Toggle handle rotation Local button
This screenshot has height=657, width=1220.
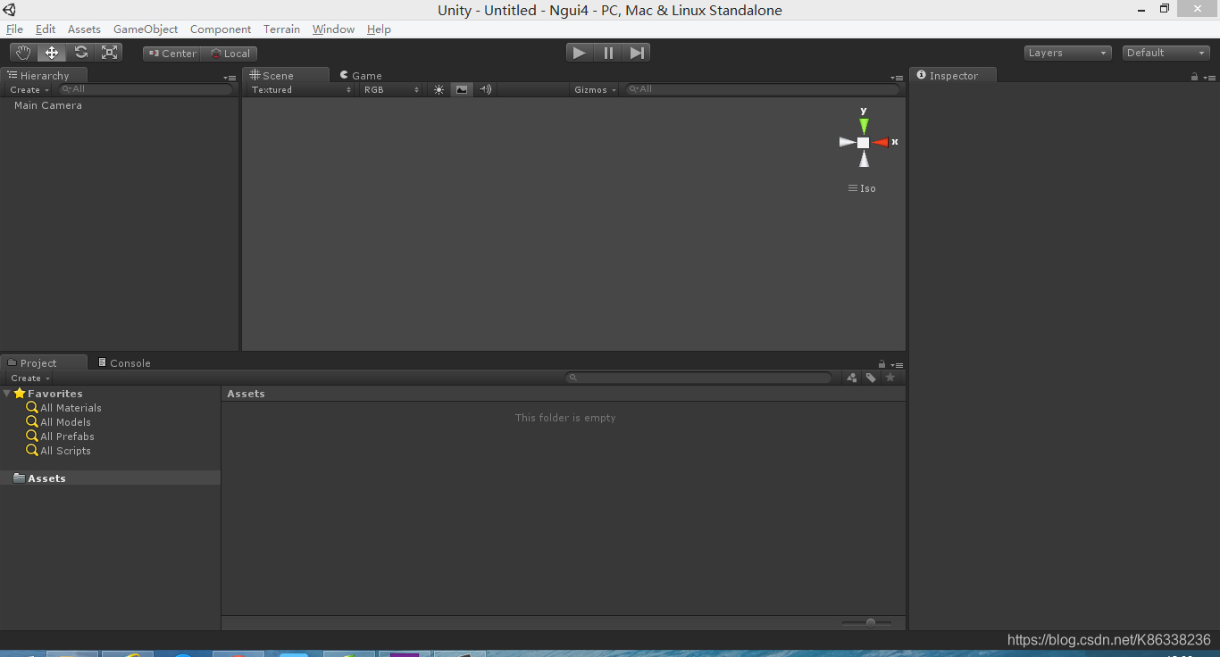pos(230,54)
